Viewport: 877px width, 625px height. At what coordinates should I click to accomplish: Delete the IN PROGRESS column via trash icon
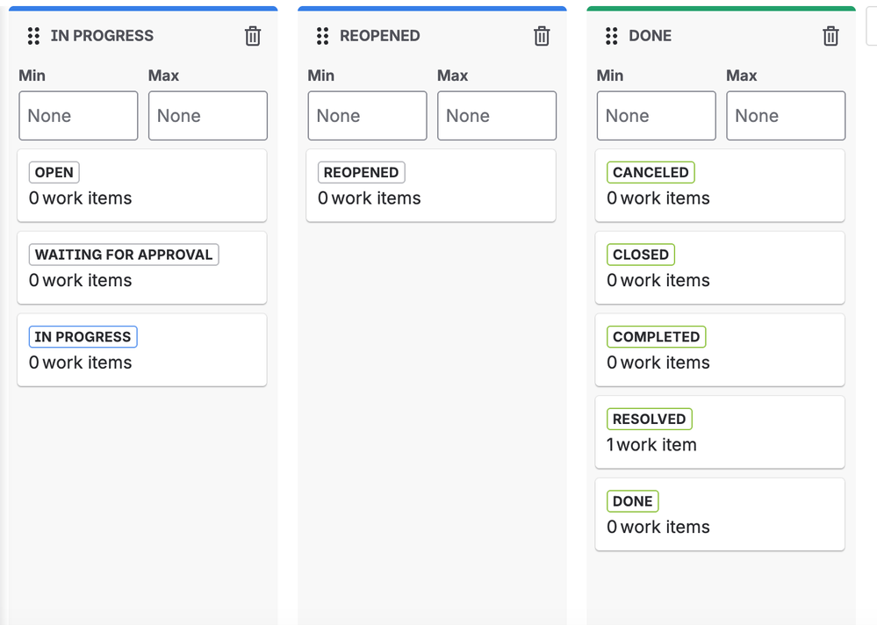pyautogui.click(x=253, y=36)
